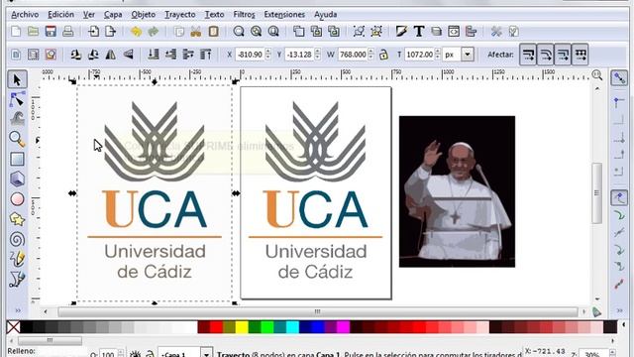Toggle third Afectar button (move gradients)
Viewport: 634px width, 357px height.
click(x=563, y=55)
